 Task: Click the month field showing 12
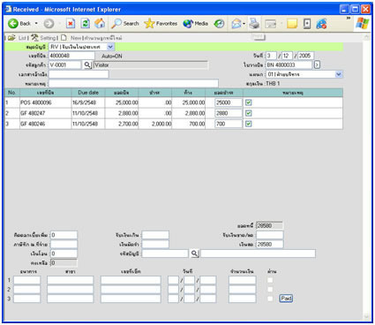pos(287,56)
